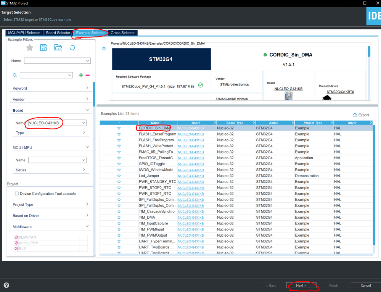This screenshot has height=292, width=381.
Task: Remove the Board column using its X icon
Action: (x=215, y=123)
